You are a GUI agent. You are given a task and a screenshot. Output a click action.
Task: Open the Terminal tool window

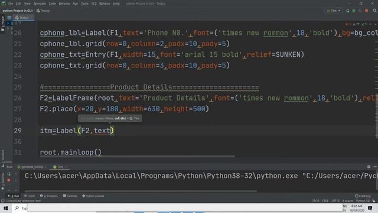point(70,196)
